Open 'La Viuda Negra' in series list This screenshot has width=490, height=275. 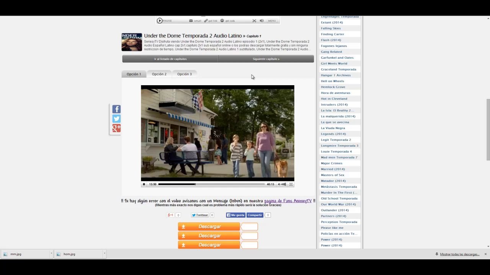[333, 128]
